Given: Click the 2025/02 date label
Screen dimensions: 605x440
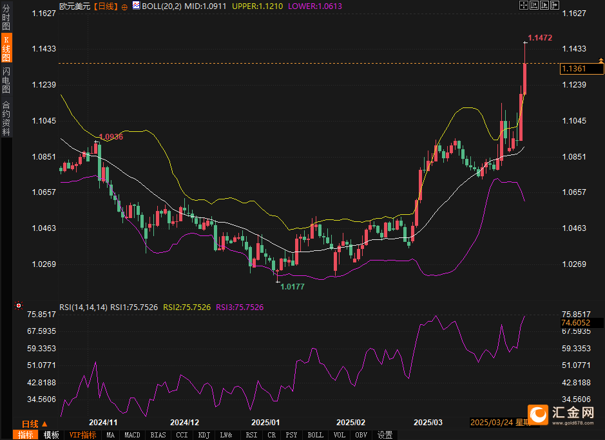Looking at the screenshot, I should click(x=351, y=422).
